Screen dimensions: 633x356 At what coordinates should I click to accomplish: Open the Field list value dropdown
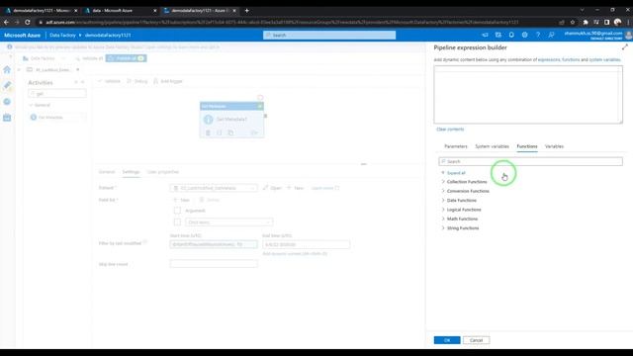[228, 222]
